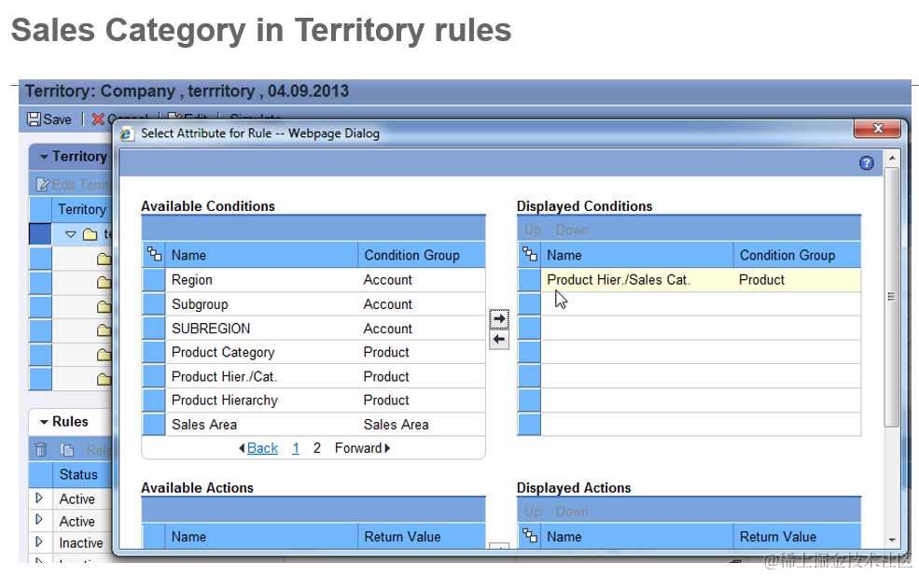
Task: Open page 1 of Available Conditions
Action: click(296, 448)
